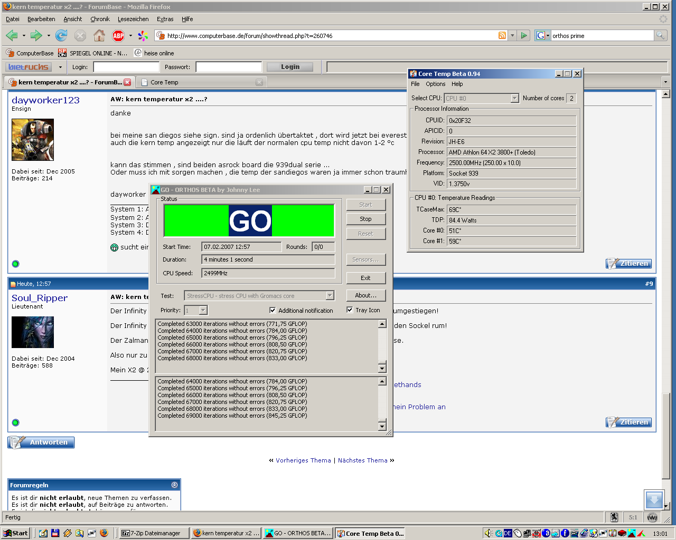676x540 pixels.
Task: Open the Windows Start button
Action: point(15,533)
